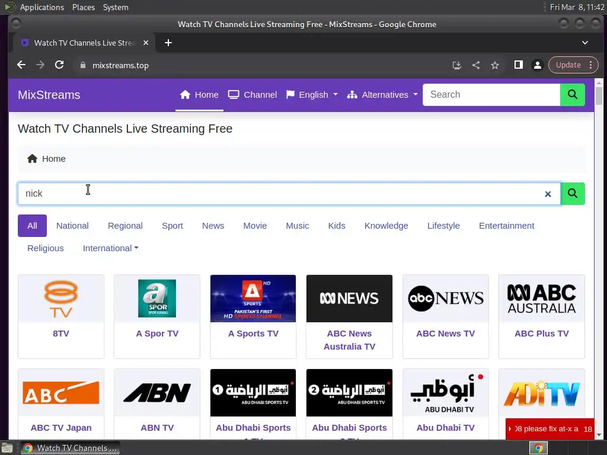Click the padlock site info icon
The image size is (607, 455).
coord(82,65)
